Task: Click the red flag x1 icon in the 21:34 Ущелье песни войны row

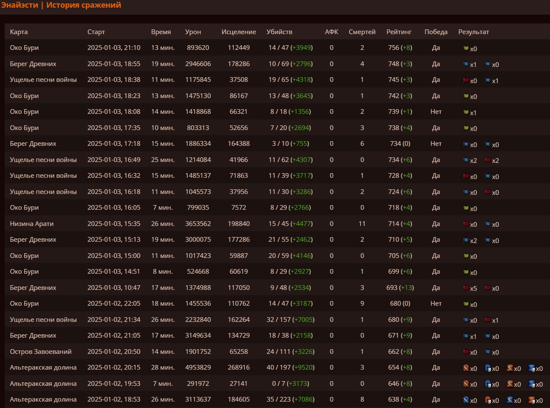Action: coord(488,320)
